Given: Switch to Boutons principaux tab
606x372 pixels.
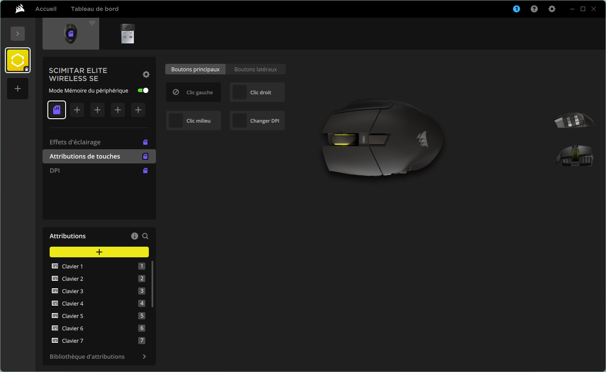Looking at the screenshot, I should (x=195, y=69).
